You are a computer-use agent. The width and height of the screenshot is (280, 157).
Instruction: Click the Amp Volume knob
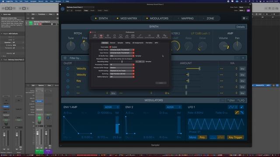tap(224, 46)
